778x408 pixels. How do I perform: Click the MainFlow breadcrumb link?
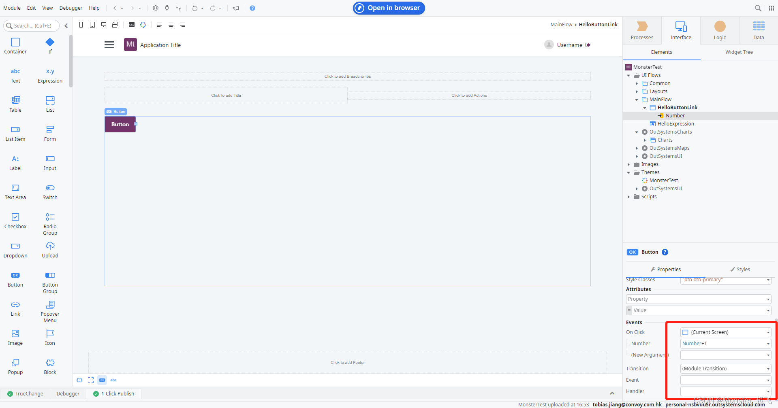[x=561, y=25]
